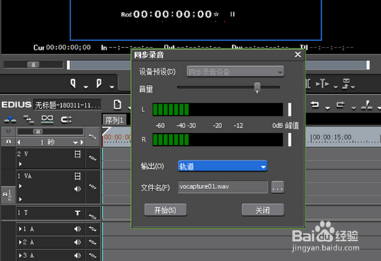Screen dimensions: 381x261
Task: Toggle video mute on 1 VA track
Action: 78,176
